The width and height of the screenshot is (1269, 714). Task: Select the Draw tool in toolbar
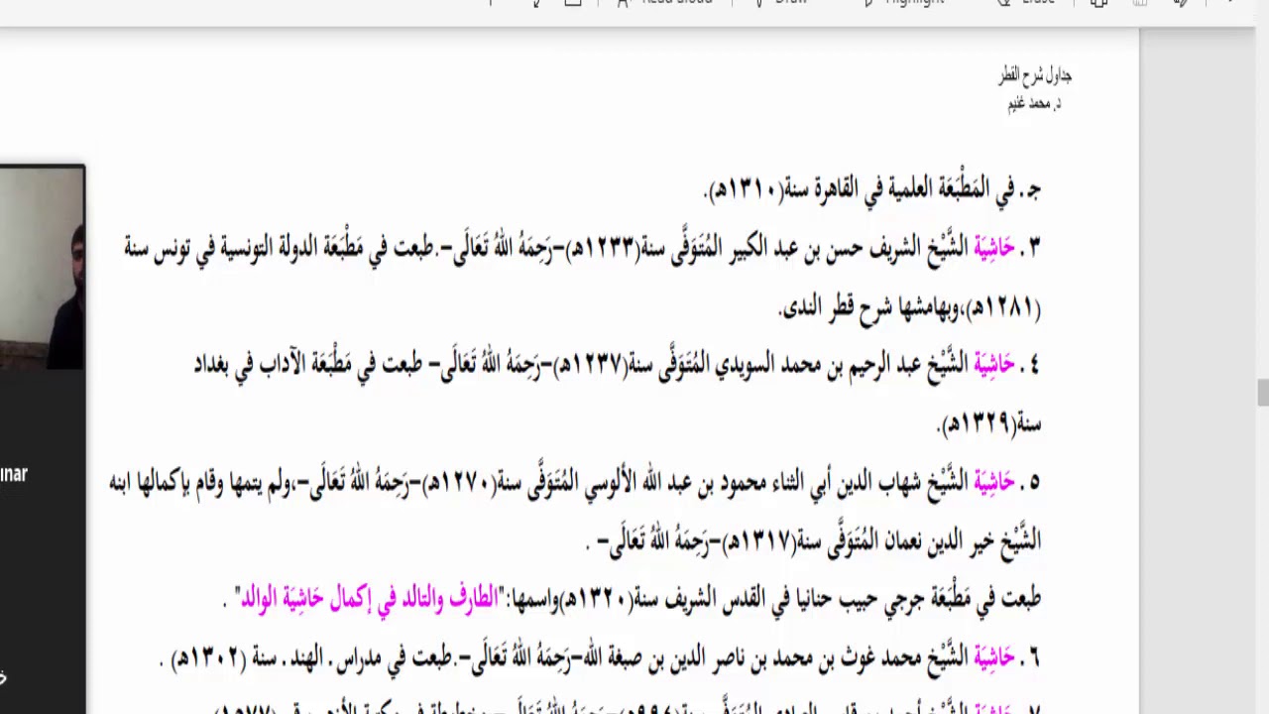783,3
